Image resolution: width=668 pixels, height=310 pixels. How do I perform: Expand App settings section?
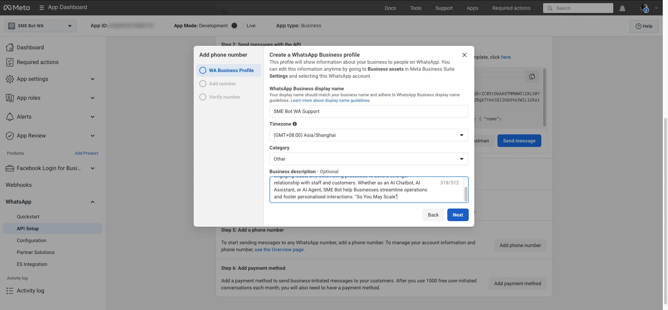[x=93, y=79]
